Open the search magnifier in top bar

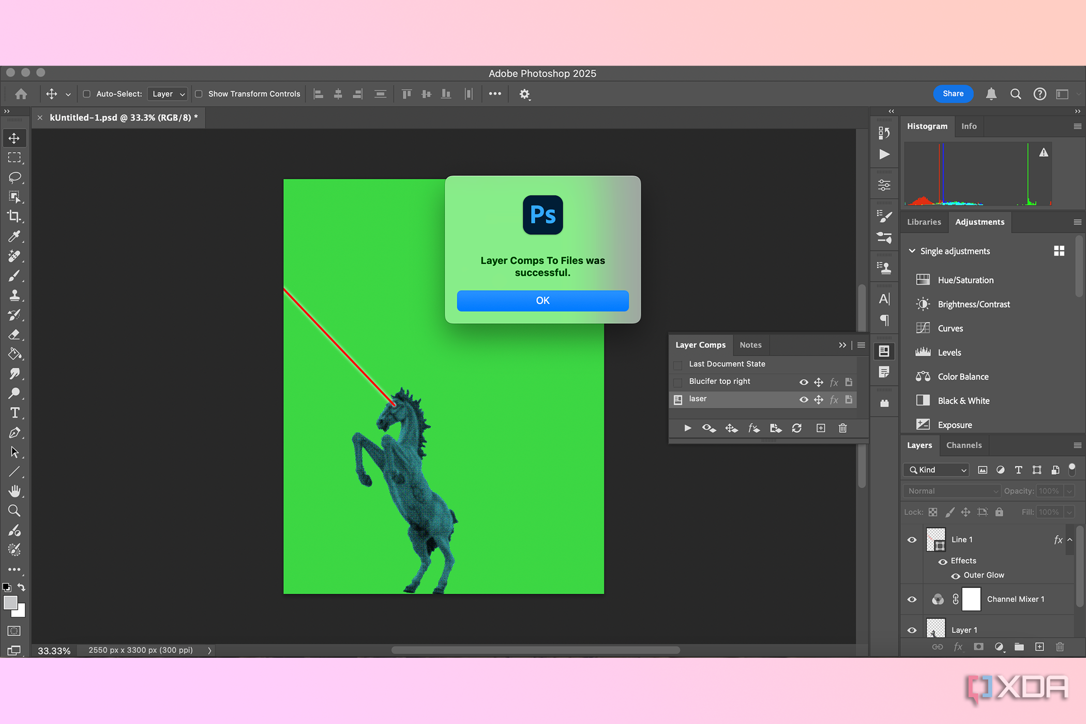click(x=1016, y=94)
